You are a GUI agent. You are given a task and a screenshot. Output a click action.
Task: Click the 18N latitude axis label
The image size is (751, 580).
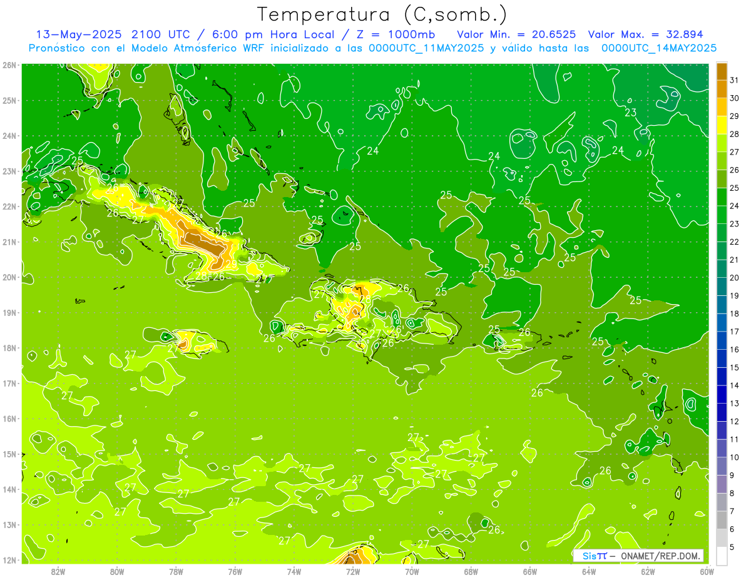(9, 348)
